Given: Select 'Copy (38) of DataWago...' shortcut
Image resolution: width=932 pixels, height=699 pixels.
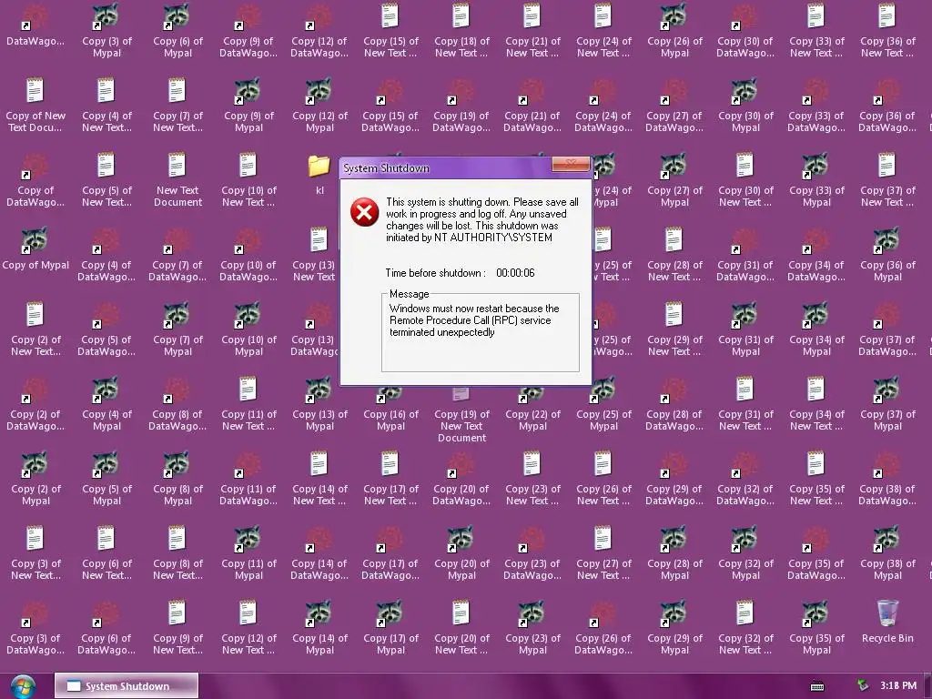Looking at the screenshot, I should [887, 478].
